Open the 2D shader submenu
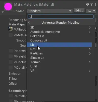 pyautogui.click(x=59, y=27)
